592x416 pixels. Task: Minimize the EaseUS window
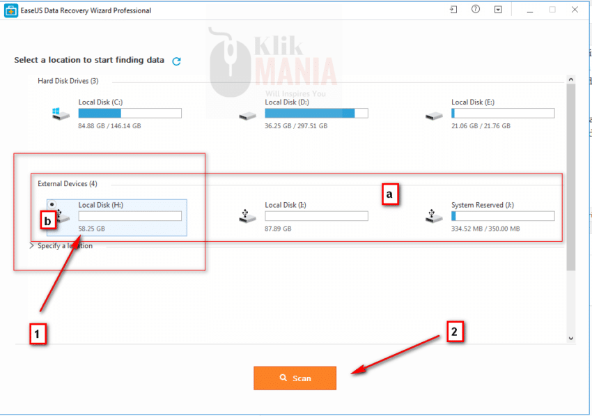(x=530, y=10)
